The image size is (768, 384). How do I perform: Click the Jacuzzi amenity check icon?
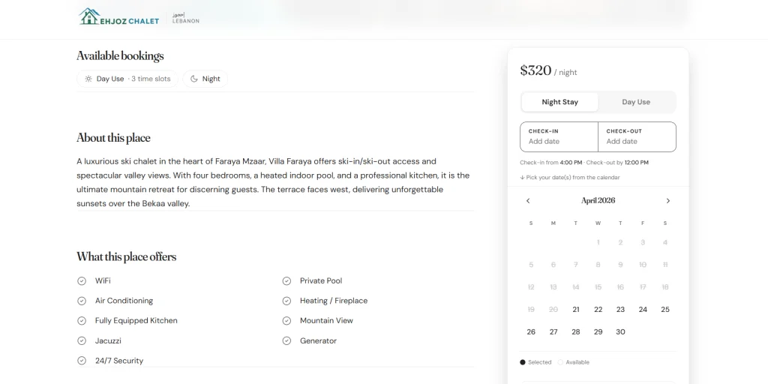82,340
